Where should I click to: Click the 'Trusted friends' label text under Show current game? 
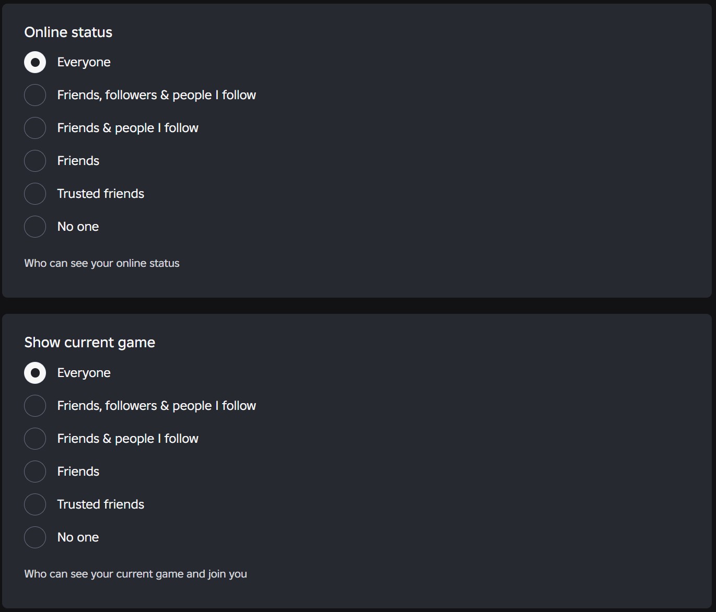pyautogui.click(x=101, y=504)
